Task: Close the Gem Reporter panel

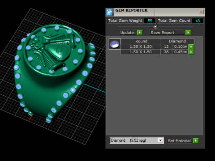Action: click(201, 12)
